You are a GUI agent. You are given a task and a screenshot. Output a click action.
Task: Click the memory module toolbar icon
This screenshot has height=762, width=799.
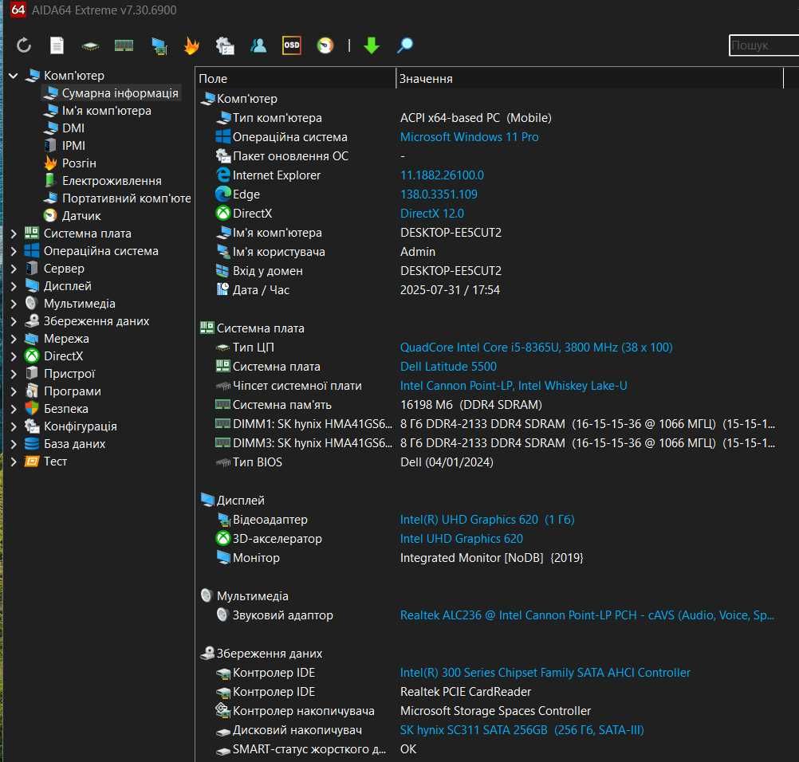pos(124,46)
